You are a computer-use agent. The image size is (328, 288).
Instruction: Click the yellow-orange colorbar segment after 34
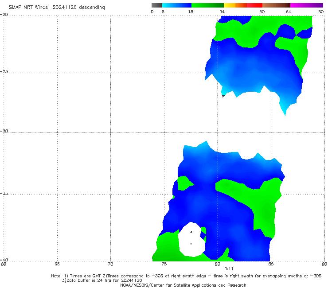[x=235, y=5]
